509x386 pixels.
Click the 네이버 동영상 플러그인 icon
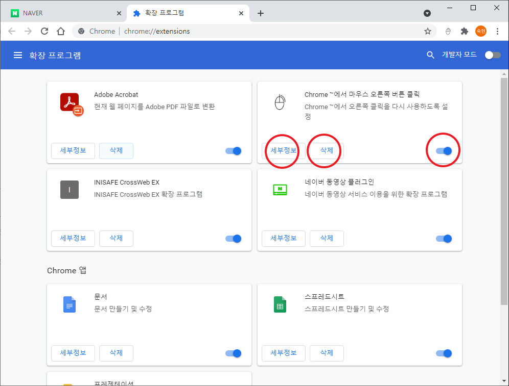pyautogui.click(x=280, y=190)
